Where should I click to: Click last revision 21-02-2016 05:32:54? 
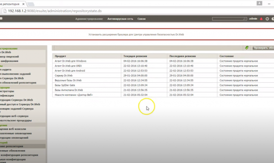[x=181, y=95]
